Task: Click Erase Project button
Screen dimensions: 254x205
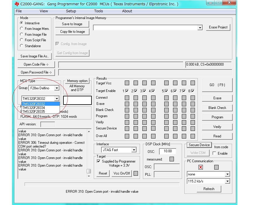Action: point(218,27)
